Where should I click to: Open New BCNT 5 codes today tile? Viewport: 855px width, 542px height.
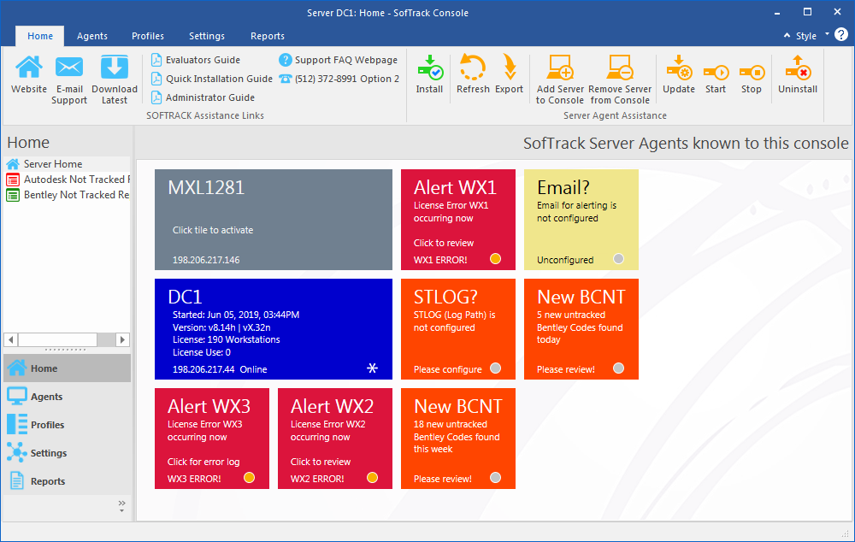581,329
